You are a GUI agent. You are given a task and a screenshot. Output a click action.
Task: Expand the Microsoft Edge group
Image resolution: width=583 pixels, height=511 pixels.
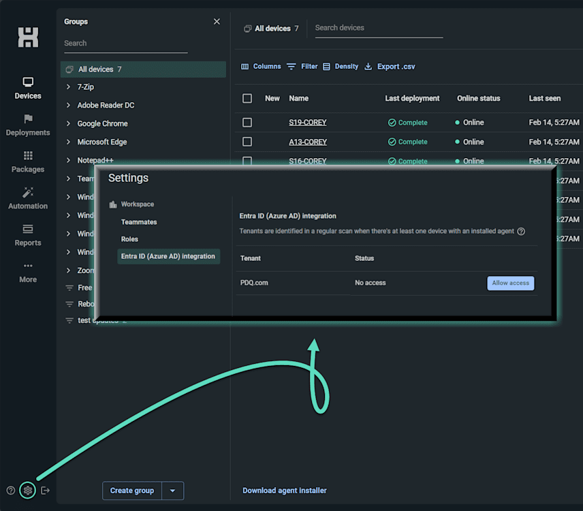(x=68, y=142)
